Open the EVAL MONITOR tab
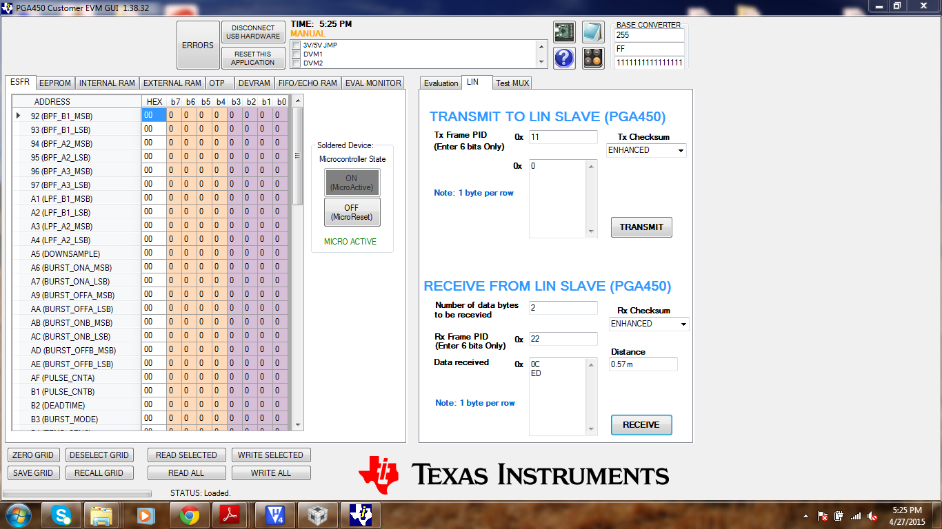The height and width of the screenshot is (529, 942). 373,83
